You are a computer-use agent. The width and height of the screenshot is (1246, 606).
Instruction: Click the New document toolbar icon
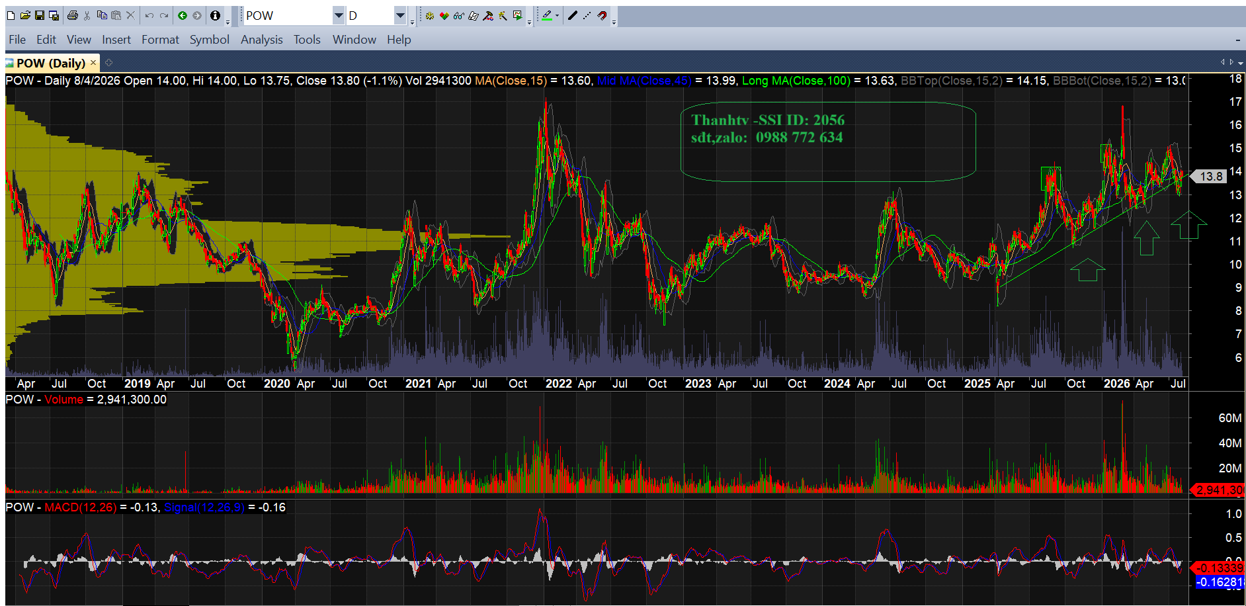pos(11,15)
